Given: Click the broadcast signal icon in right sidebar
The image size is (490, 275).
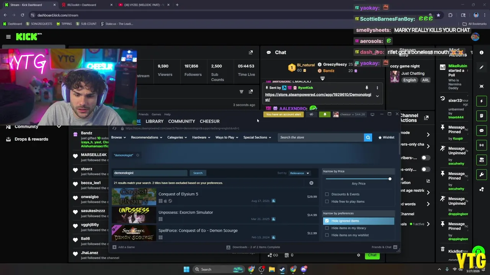Looking at the screenshot, I should pyautogui.click(x=482, y=145).
